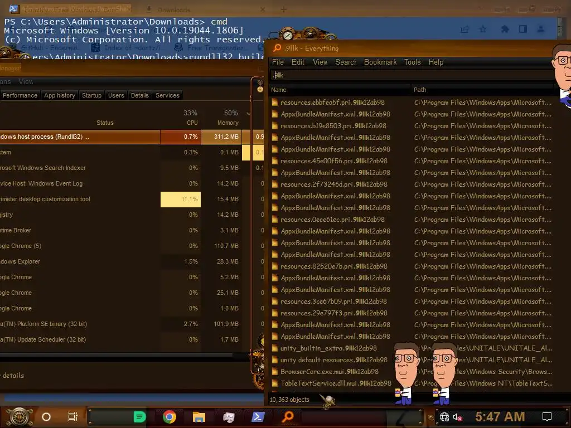The width and height of the screenshot is (571, 428).
Task: Open Task View from the taskbar
Action: click(x=73, y=417)
